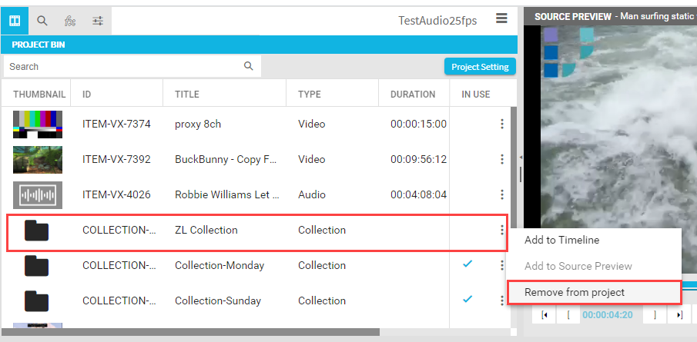697x342 pixels.
Task: Type in the Project Bin search field
Action: coord(123,67)
